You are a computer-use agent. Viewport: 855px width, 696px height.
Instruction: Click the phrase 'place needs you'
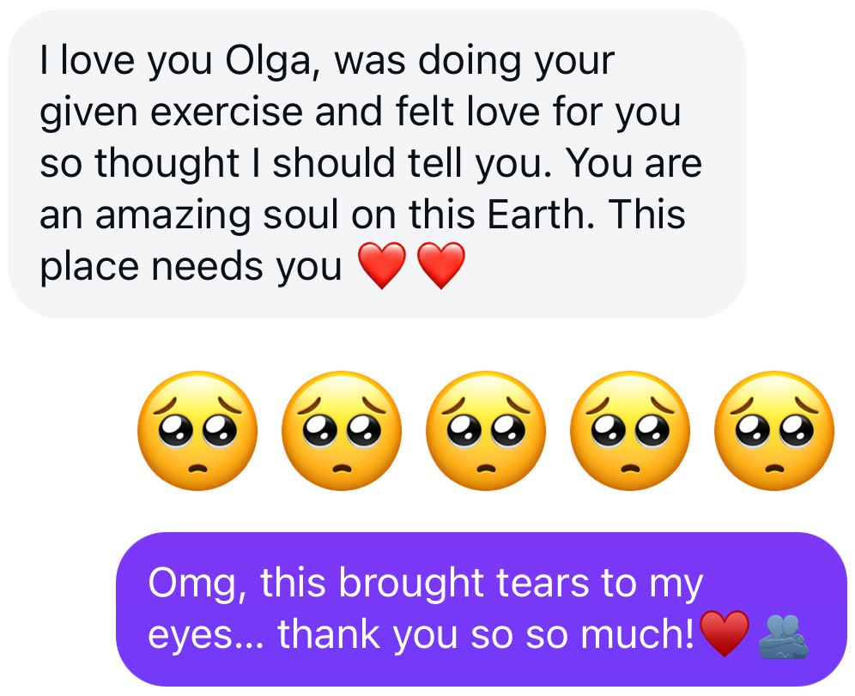pyautogui.click(x=191, y=267)
